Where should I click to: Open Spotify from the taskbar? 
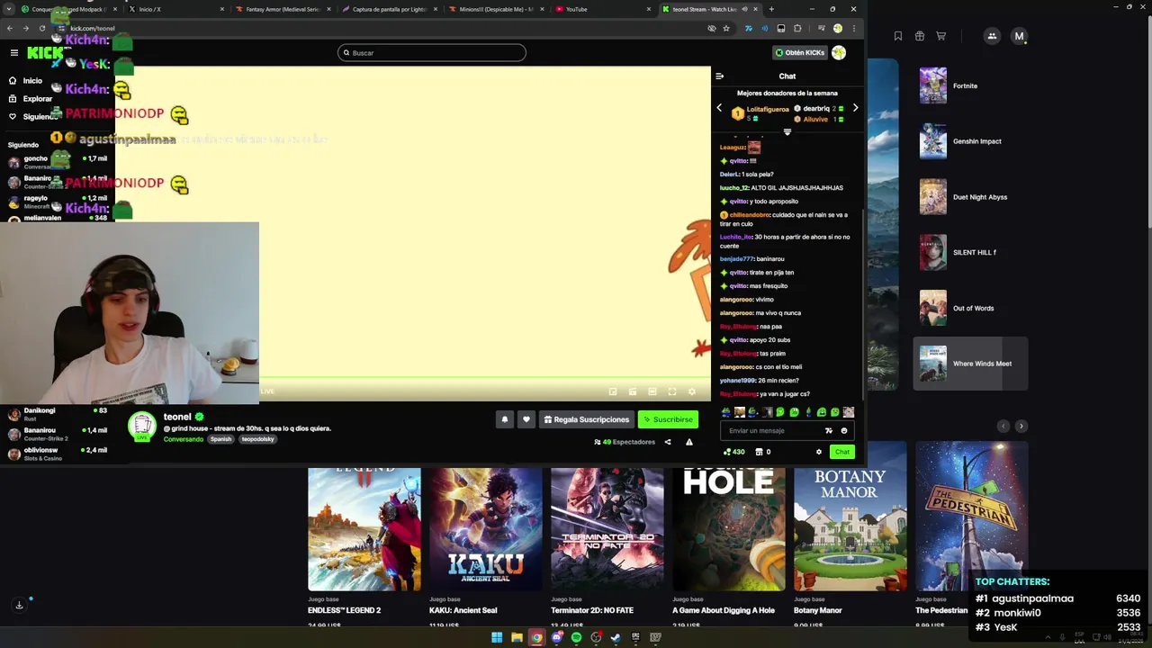[x=576, y=637]
